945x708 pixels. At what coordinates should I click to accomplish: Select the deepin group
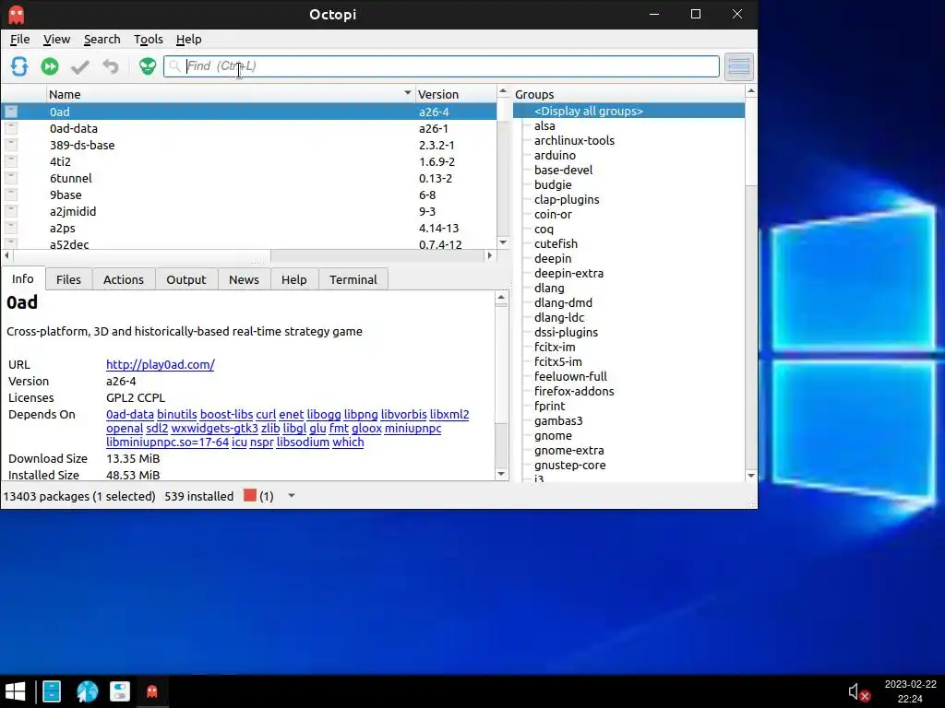point(553,258)
